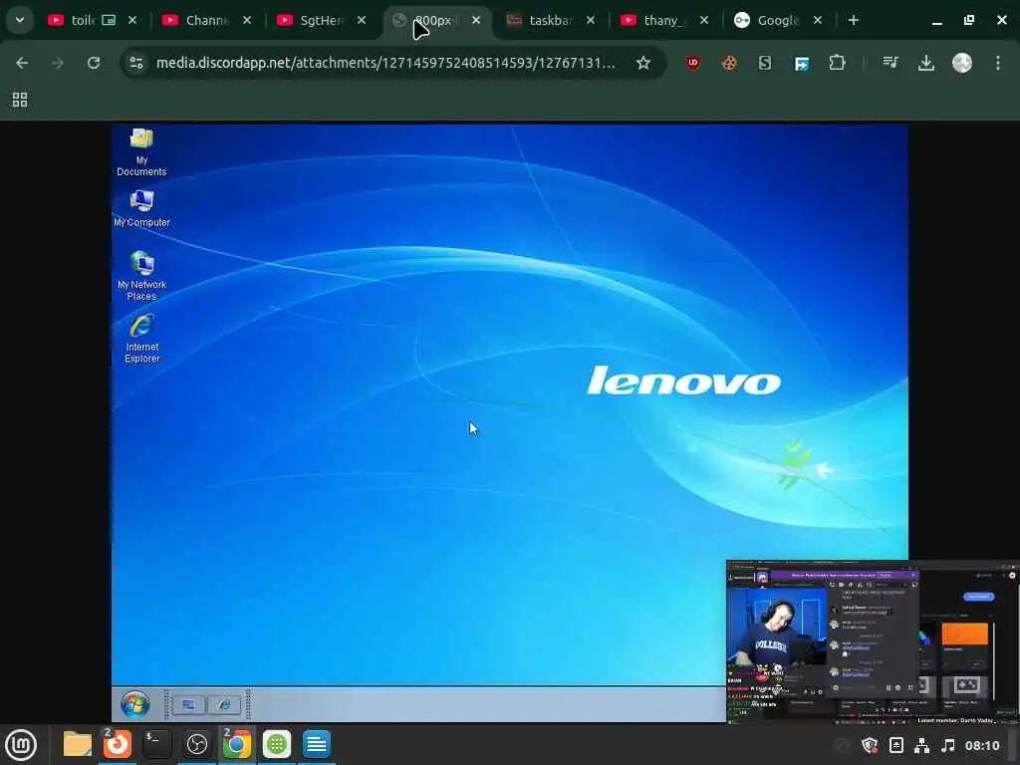Screen dimensions: 1020x765
Task: Click the Windows Start orb in image
Action: (x=135, y=704)
